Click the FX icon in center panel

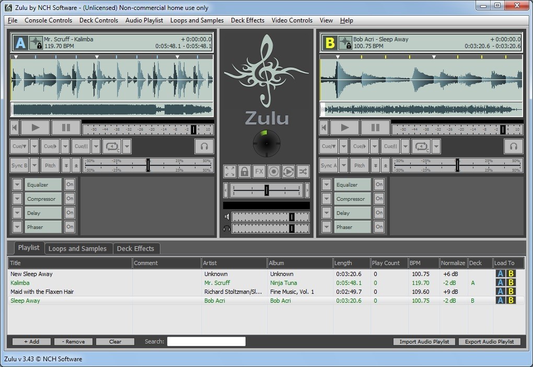click(x=259, y=171)
